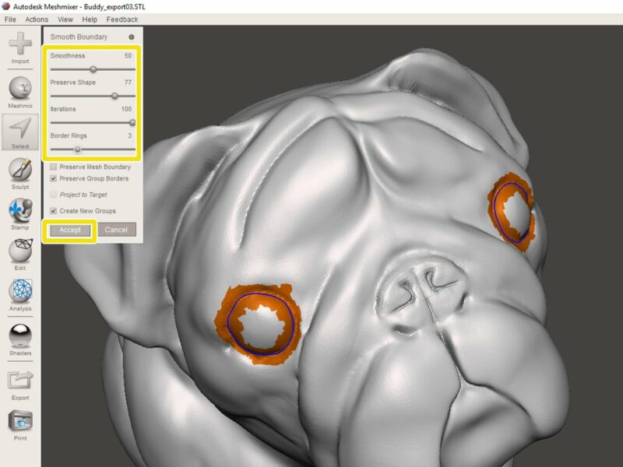
Task: Click the Print icon
Action: click(x=20, y=422)
